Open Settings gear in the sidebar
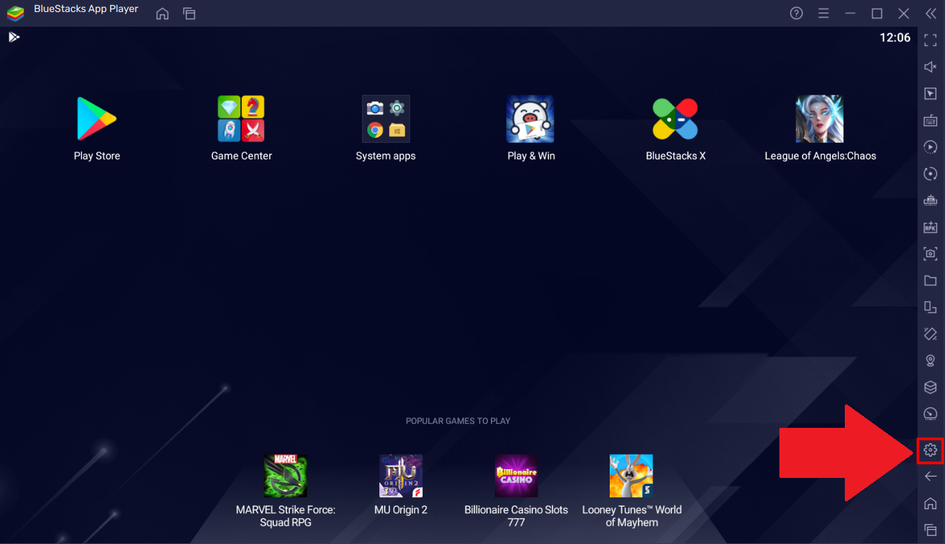Image resolution: width=945 pixels, height=544 pixels. pos(930,451)
